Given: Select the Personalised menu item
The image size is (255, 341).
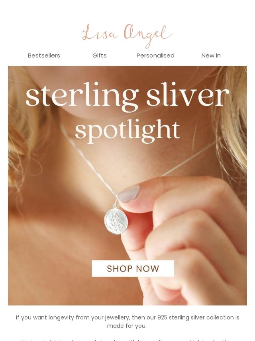Looking at the screenshot, I should pyautogui.click(x=155, y=56).
